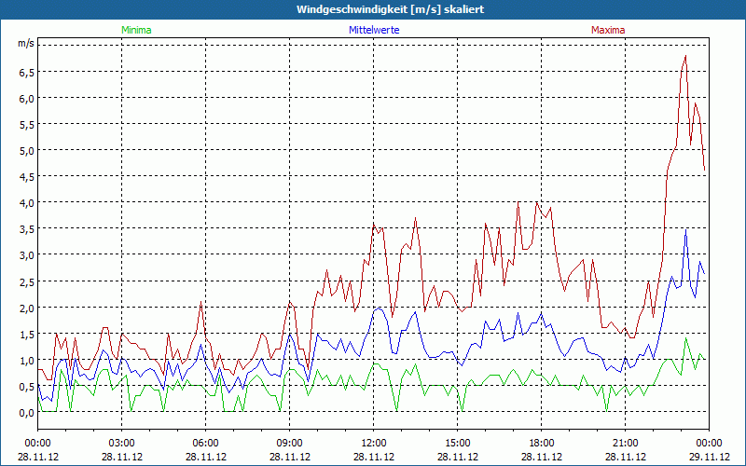Select the blue 'Mittelwerte' legend label
Image resolution: width=746 pixels, height=466 pixels.
click(374, 30)
